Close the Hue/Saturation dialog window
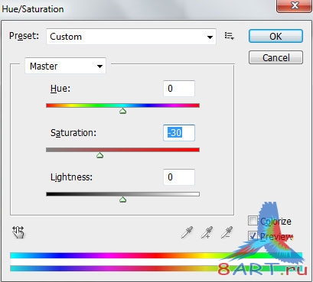 pyautogui.click(x=294, y=5)
